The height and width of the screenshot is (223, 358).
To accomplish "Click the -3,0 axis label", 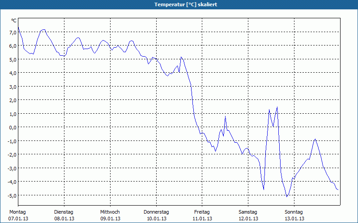I will [x=12, y=169].
